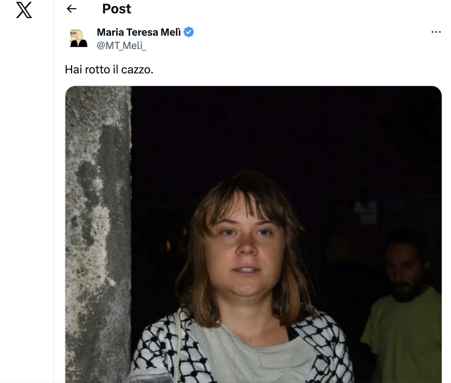
Task: Open the three-dot more options menu
Action: coord(436,32)
